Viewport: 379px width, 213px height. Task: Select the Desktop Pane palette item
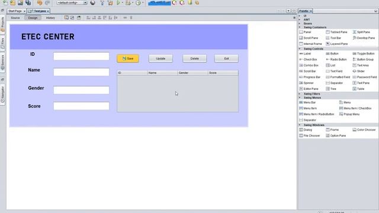point(364,38)
